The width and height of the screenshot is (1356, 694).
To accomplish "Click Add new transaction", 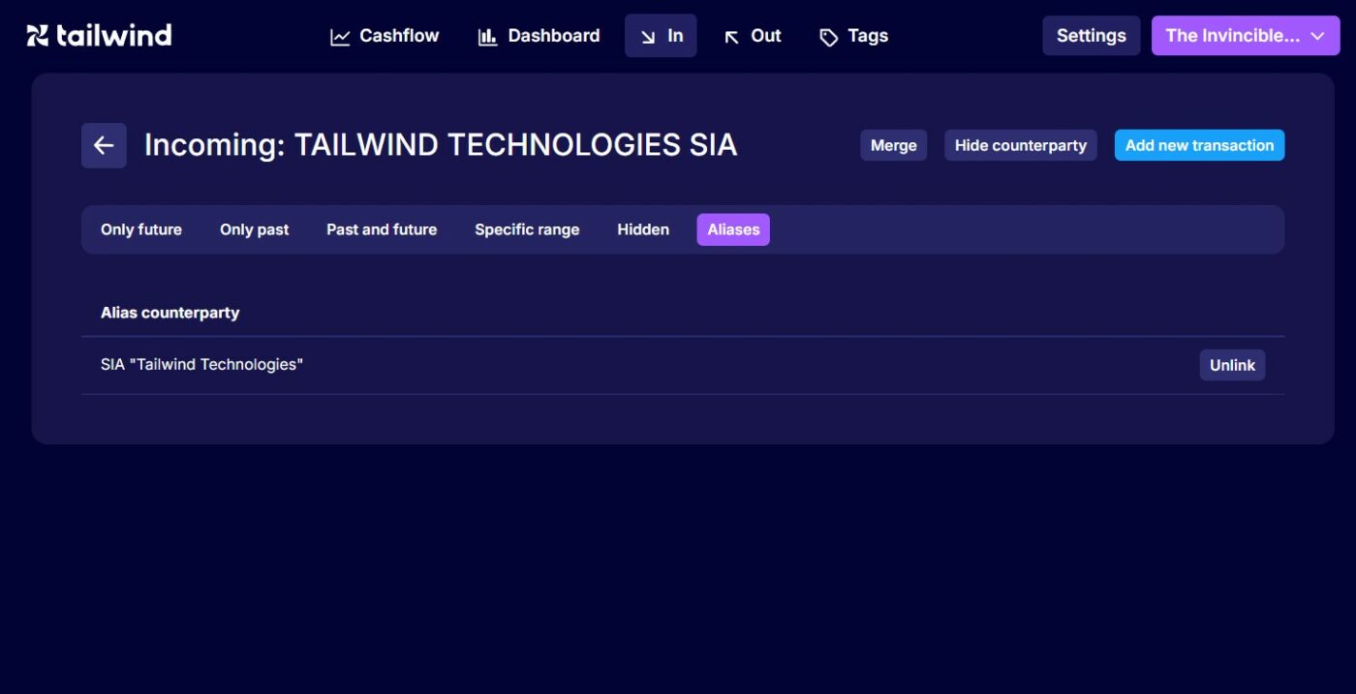I will tap(1199, 145).
